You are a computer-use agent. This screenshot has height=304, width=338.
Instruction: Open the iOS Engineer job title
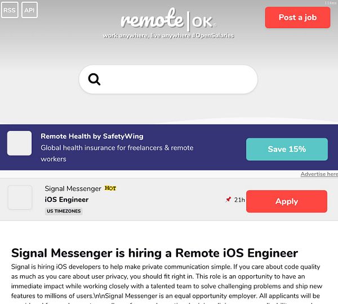[66, 200]
